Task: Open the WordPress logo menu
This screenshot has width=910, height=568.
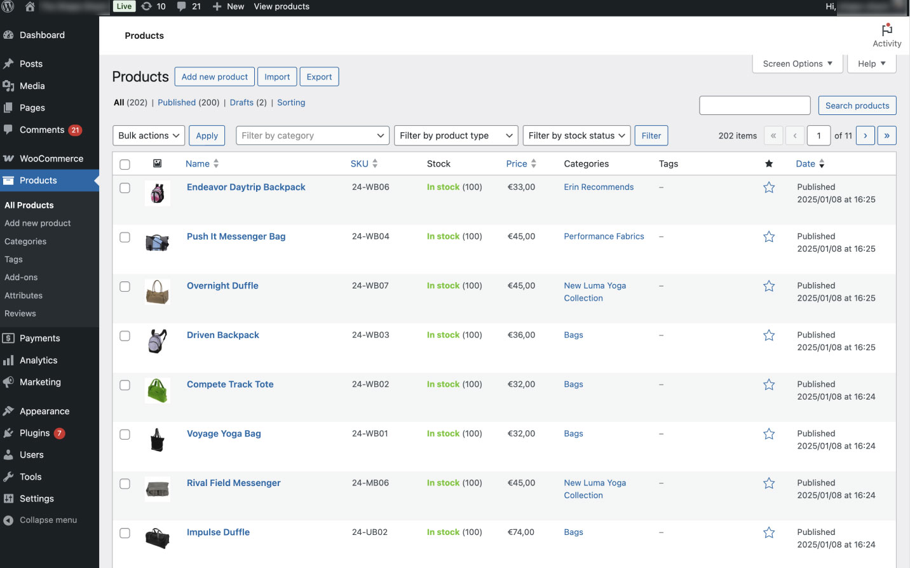Action: point(8,6)
